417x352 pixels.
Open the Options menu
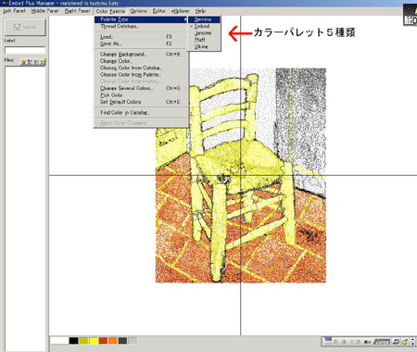[138, 11]
